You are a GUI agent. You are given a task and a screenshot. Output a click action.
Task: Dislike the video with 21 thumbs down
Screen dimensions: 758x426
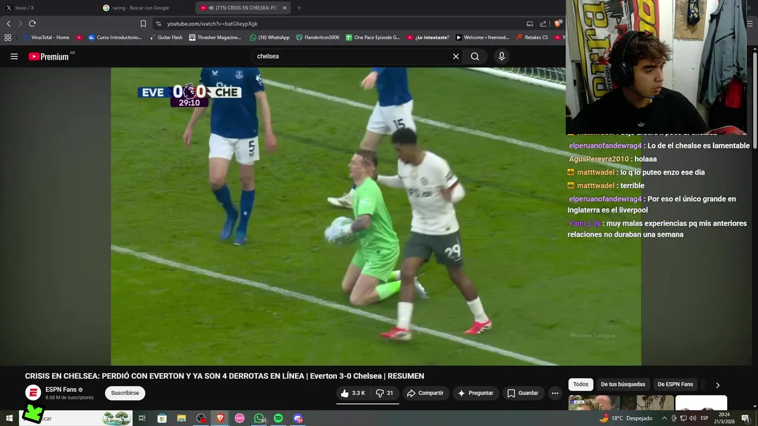pos(385,393)
